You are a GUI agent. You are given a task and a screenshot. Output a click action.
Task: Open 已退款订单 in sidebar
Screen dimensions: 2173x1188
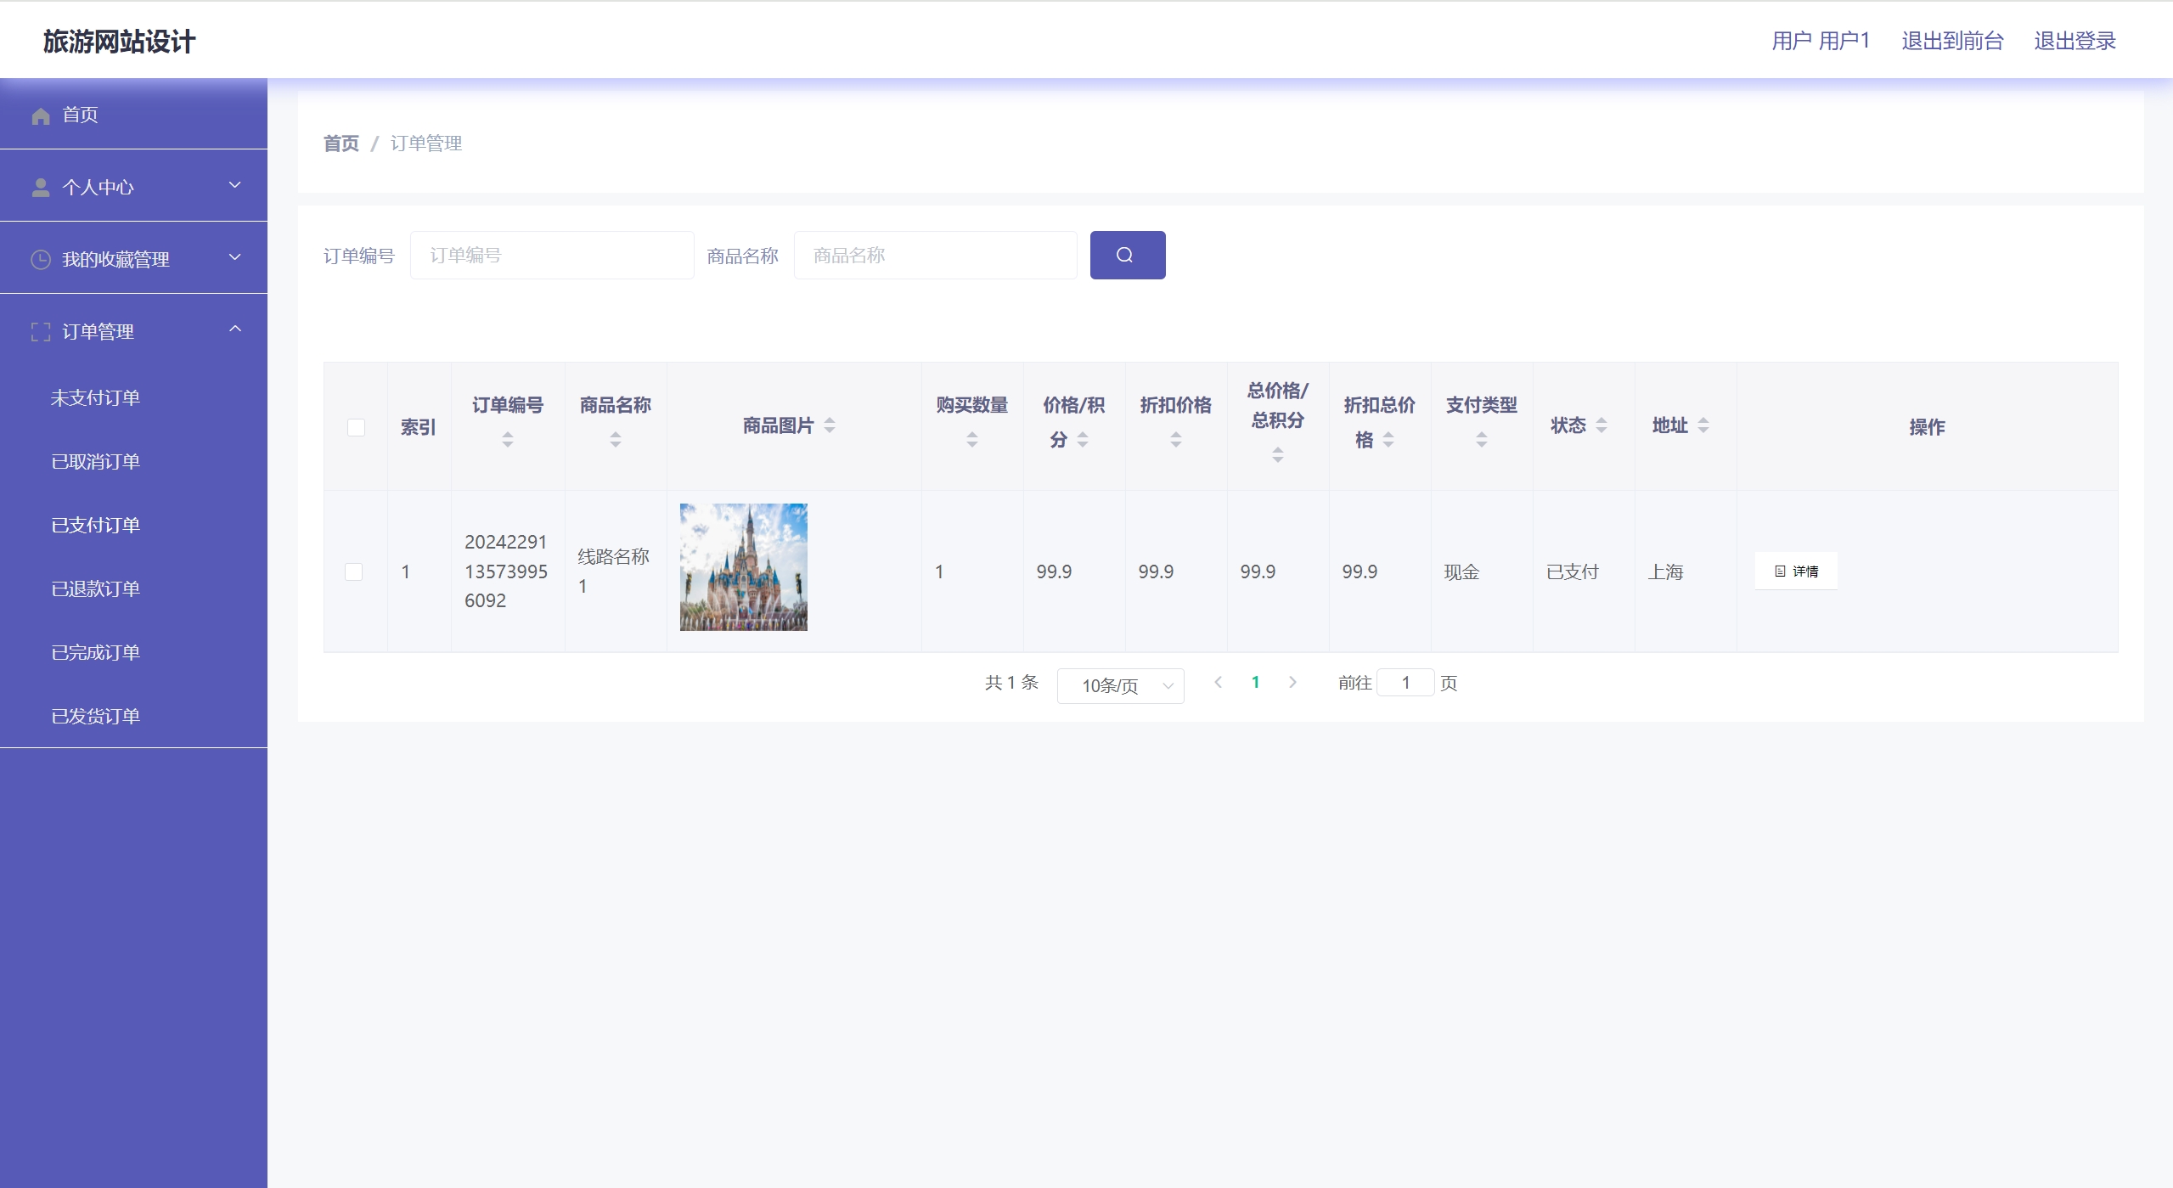point(95,588)
